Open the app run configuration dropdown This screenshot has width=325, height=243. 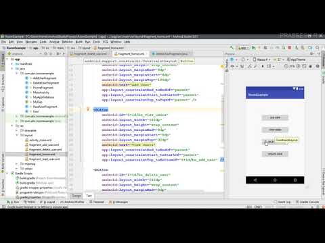(x=242, y=48)
